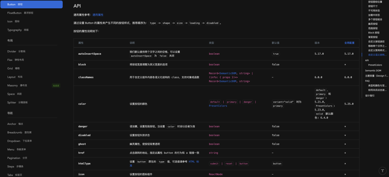Open Grid 栅格 sidebar entry
The height and width of the screenshot is (177, 389).
click(x=31, y=68)
